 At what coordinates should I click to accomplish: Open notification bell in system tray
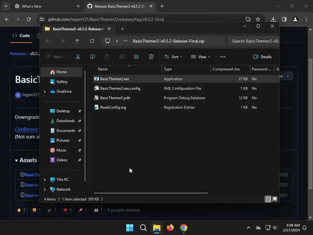(305, 228)
